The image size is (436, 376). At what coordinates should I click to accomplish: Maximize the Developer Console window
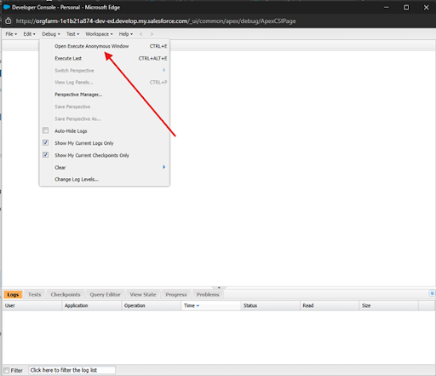(x=406, y=8)
